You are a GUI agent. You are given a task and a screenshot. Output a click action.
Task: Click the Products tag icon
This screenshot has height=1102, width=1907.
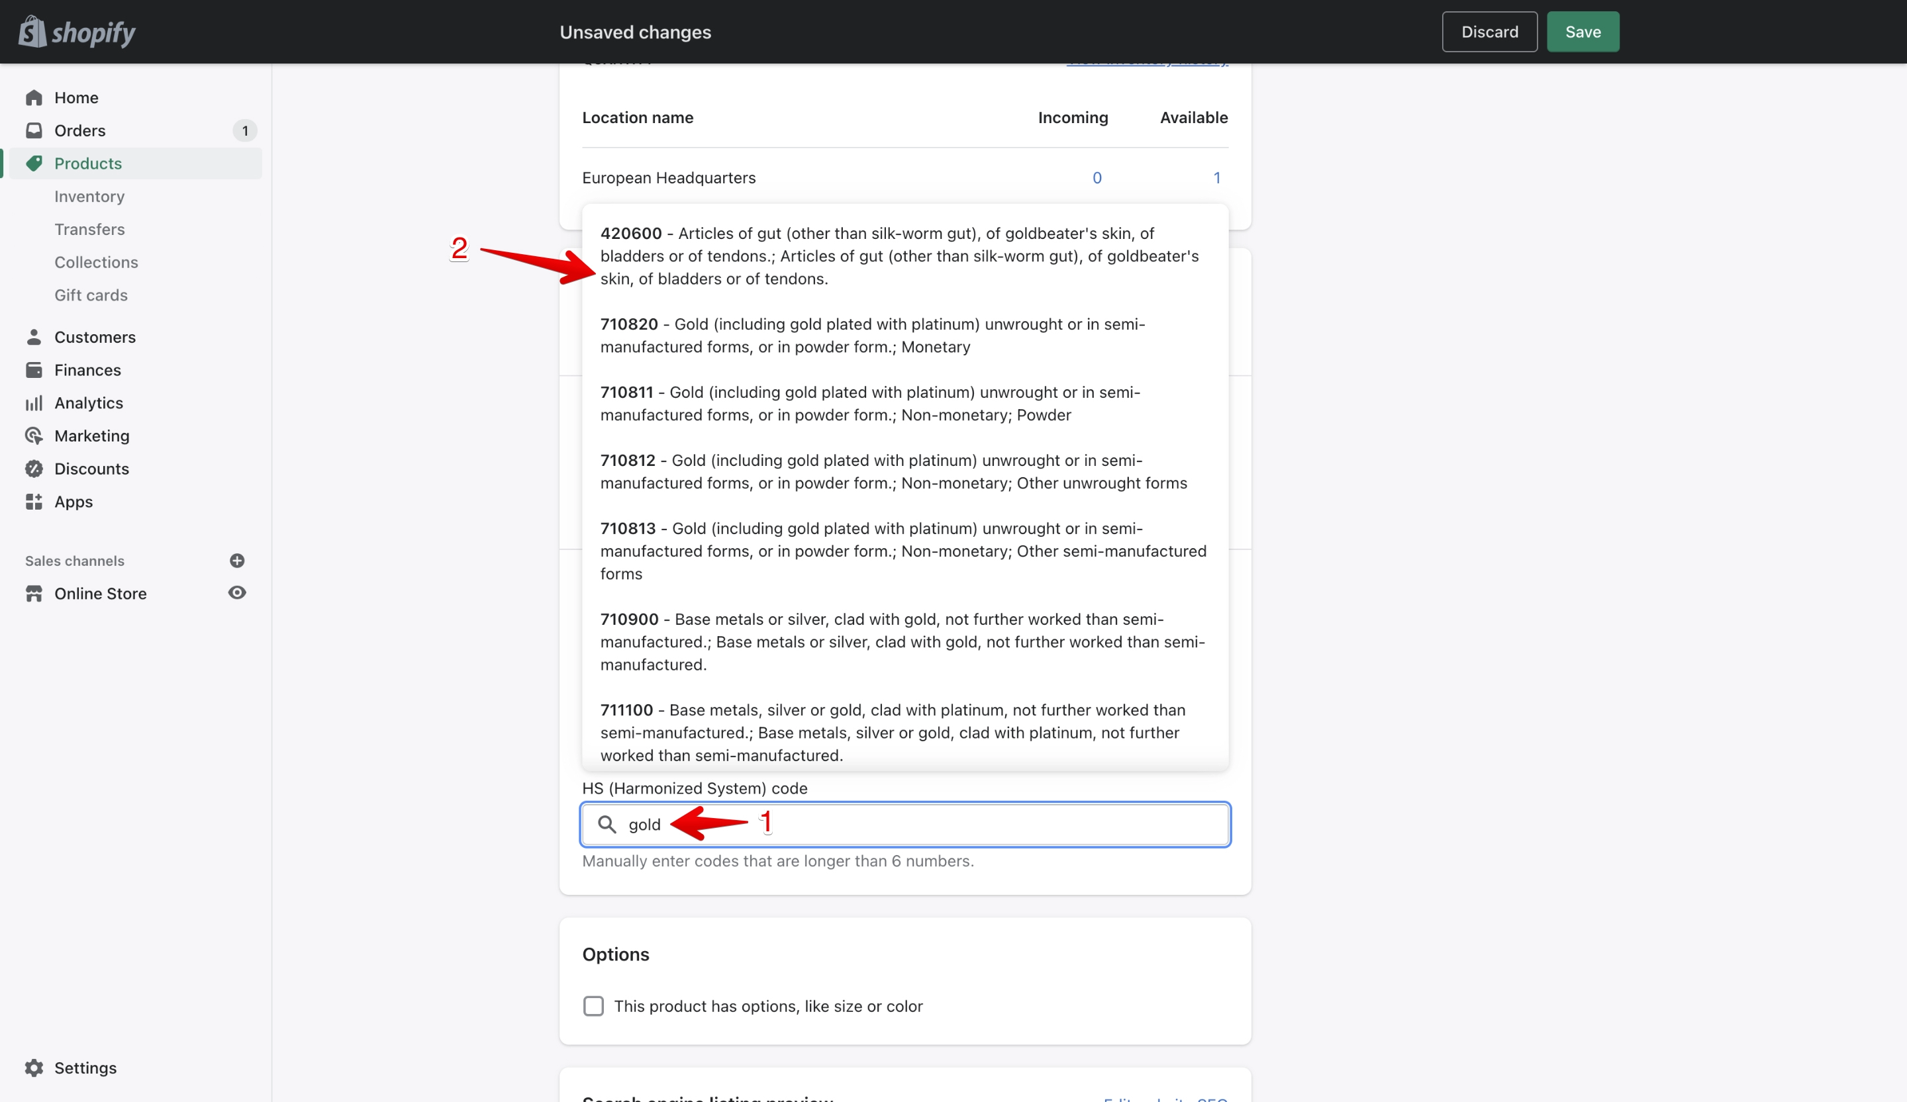(34, 163)
